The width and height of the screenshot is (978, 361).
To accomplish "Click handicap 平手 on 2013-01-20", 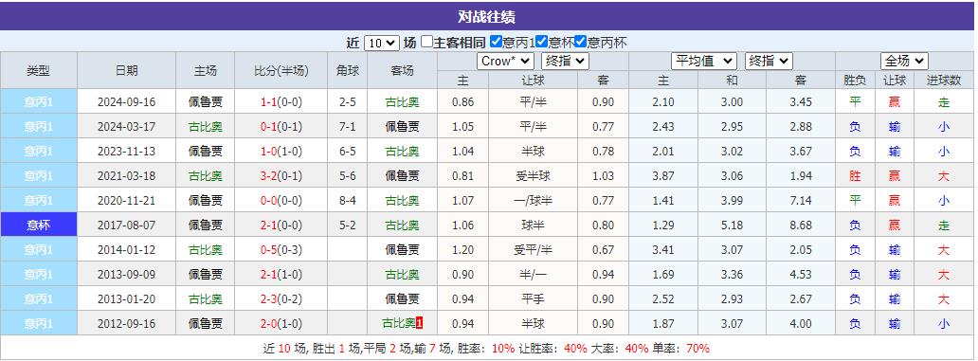I will point(534,299).
